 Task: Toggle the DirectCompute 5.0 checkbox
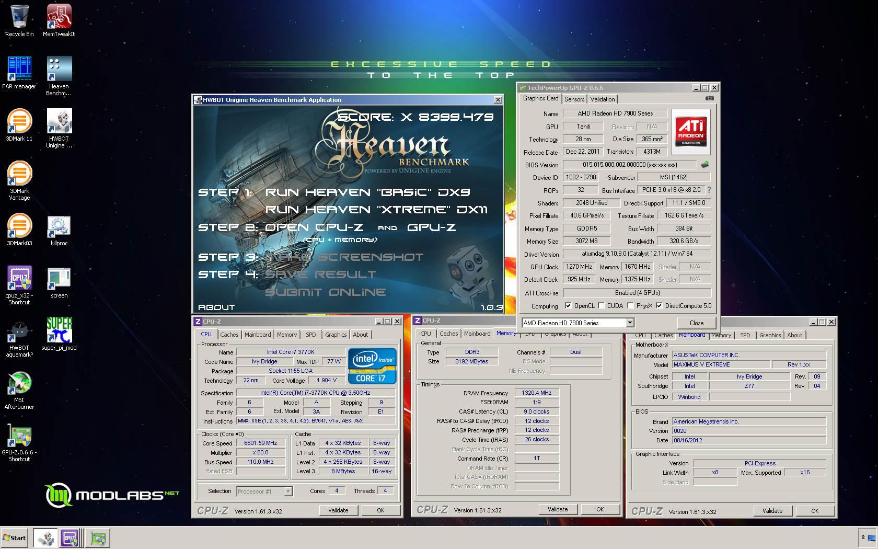tap(659, 306)
